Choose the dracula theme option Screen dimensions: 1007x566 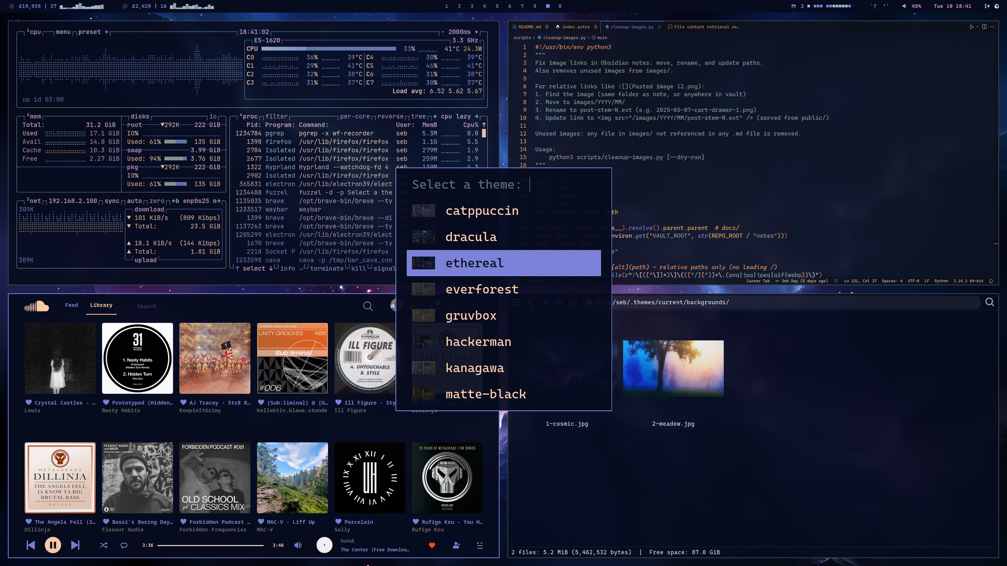[471, 237]
